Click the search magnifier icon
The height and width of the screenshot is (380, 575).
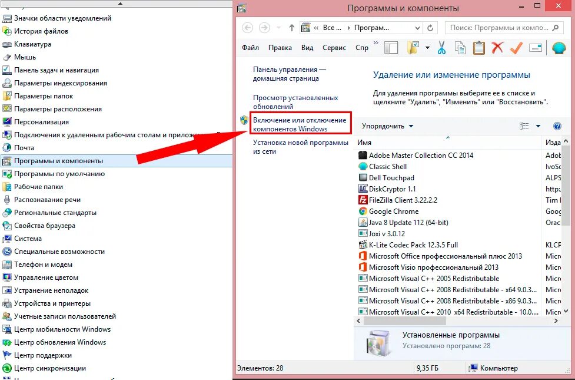pyautogui.click(x=556, y=28)
